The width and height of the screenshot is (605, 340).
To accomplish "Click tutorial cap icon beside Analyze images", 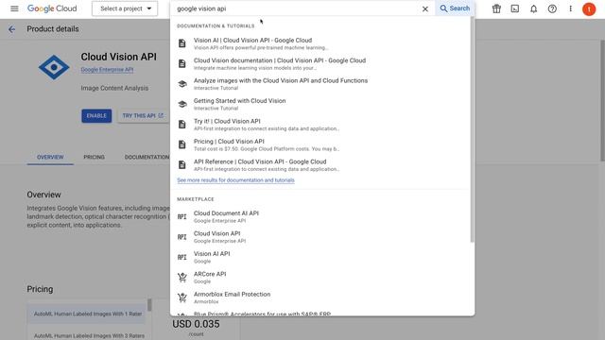I will 182,84.
